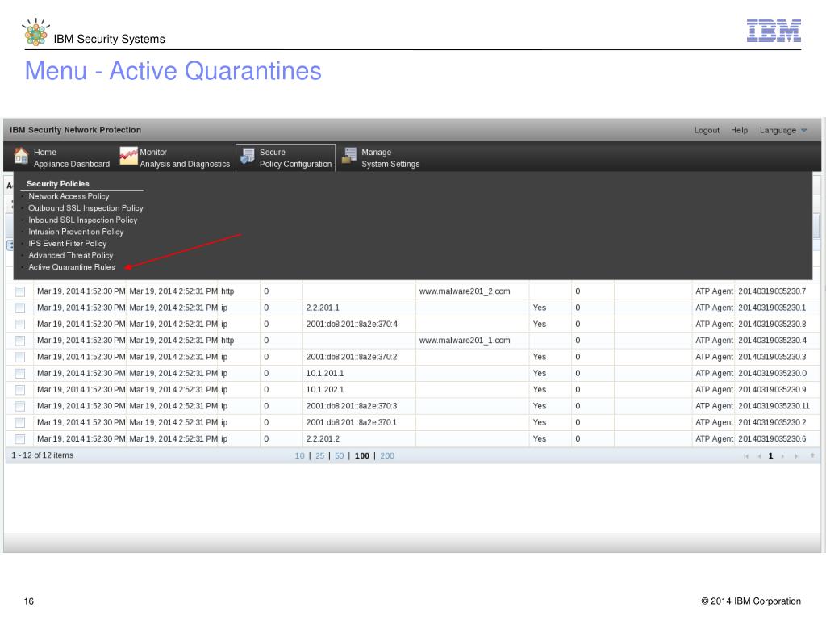Show 50 items per page
This screenshot has width=826, height=620.
340,456
